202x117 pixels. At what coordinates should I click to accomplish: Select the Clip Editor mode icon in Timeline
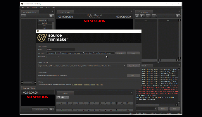[58, 97]
